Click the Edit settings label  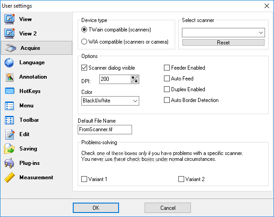tap(24, 134)
